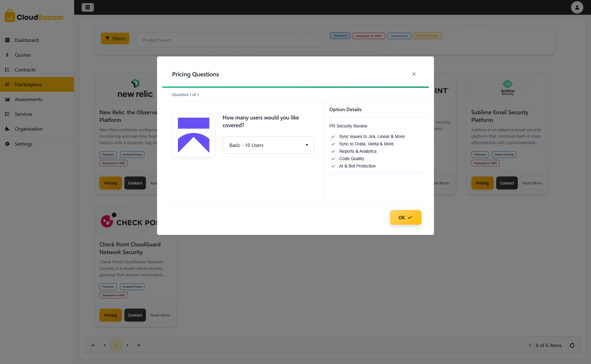Open Dashboard in the sidebar

click(26, 40)
